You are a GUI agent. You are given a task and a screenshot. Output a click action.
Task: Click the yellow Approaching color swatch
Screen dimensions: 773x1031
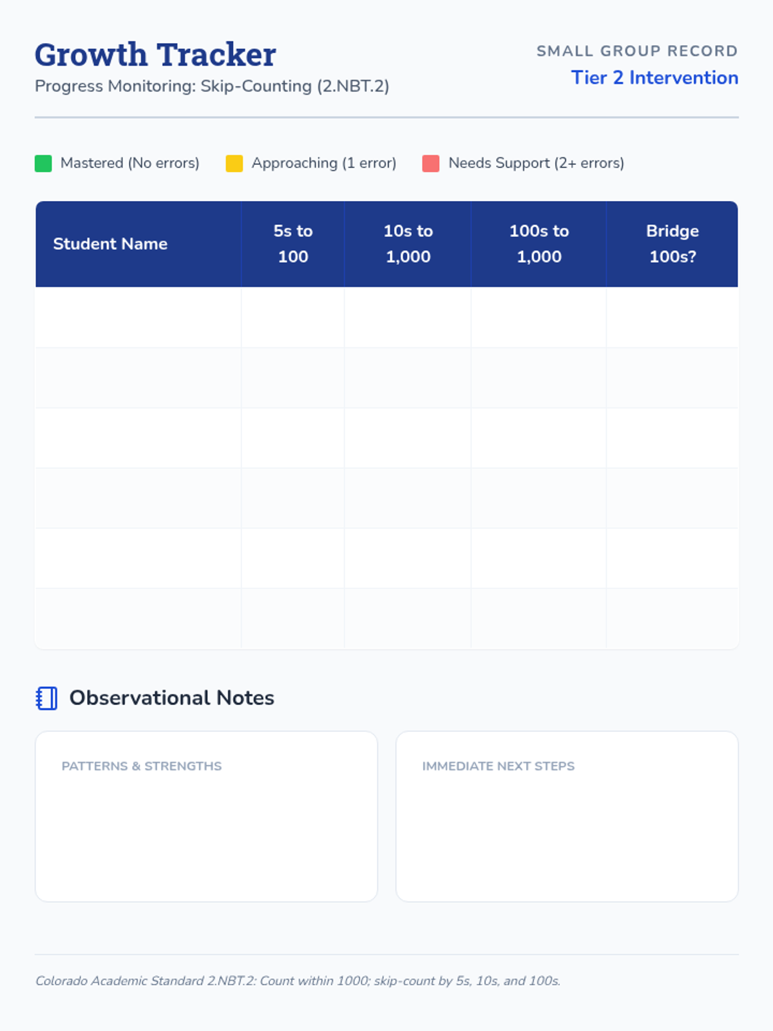[x=234, y=163]
